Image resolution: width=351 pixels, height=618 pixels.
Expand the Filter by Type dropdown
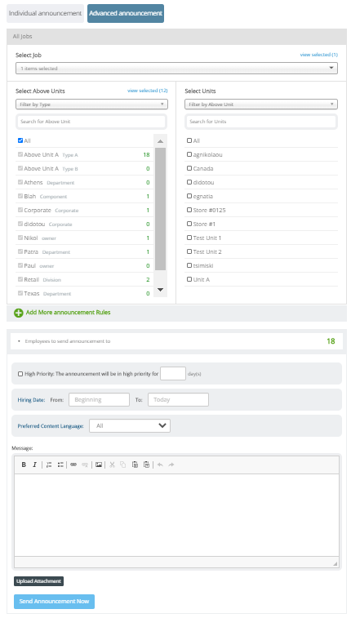click(x=91, y=104)
